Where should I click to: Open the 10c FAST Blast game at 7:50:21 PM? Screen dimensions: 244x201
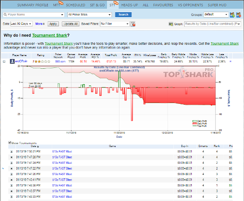tap(62, 152)
